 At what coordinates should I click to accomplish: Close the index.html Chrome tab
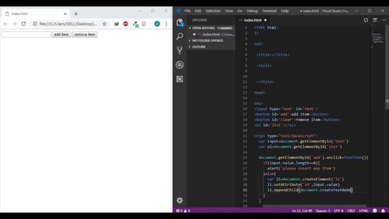coord(65,14)
